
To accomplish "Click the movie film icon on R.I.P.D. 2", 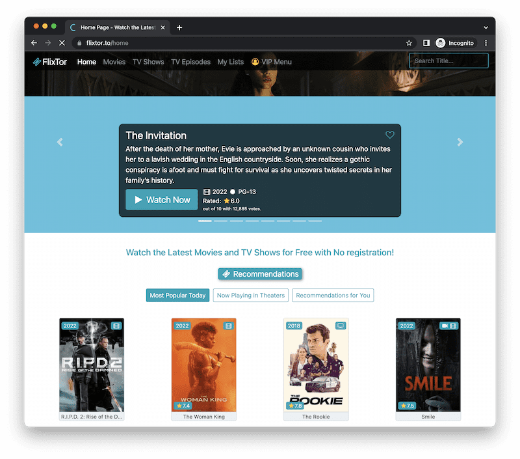I will [116, 326].
